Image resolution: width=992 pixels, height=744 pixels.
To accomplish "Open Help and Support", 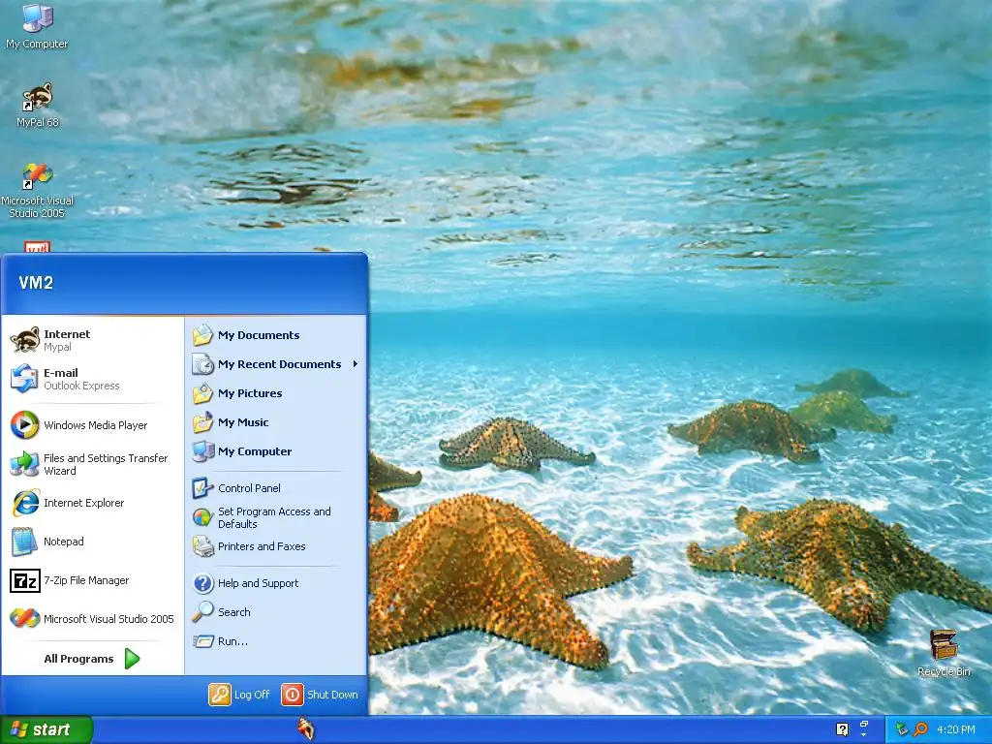I will tap(276, 583).
